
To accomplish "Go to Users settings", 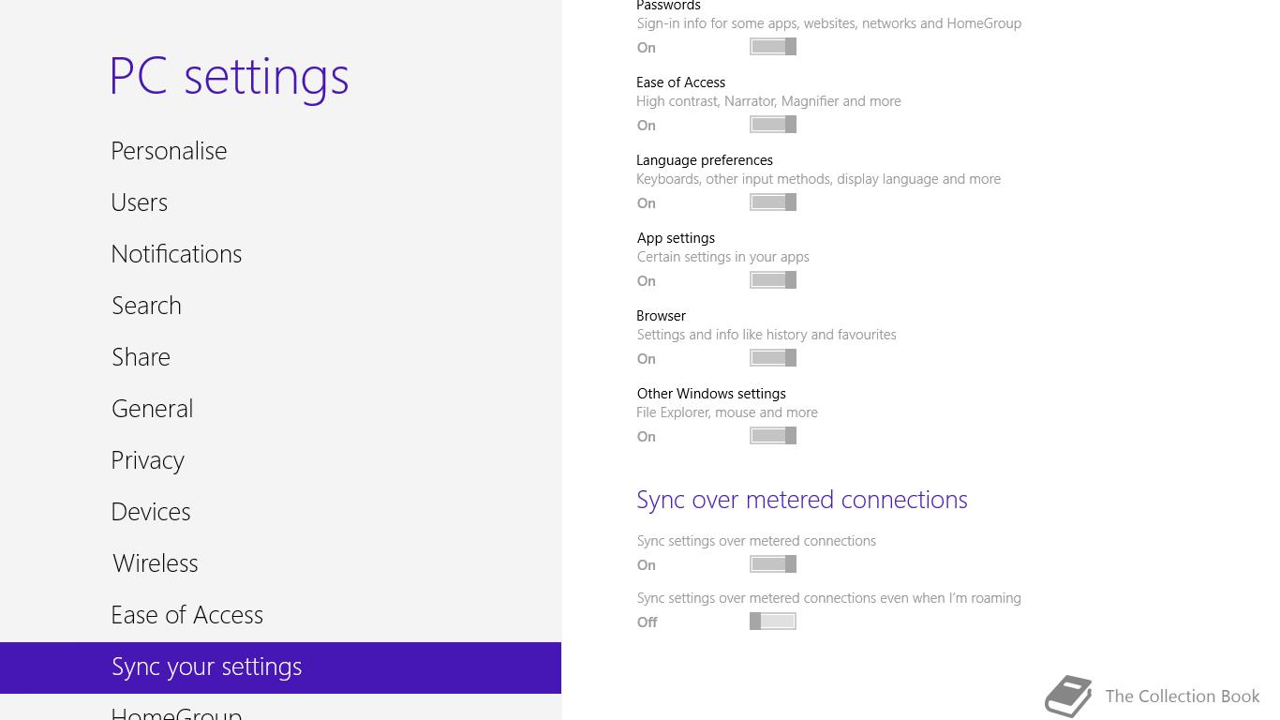I will click(x=140, y=202).
